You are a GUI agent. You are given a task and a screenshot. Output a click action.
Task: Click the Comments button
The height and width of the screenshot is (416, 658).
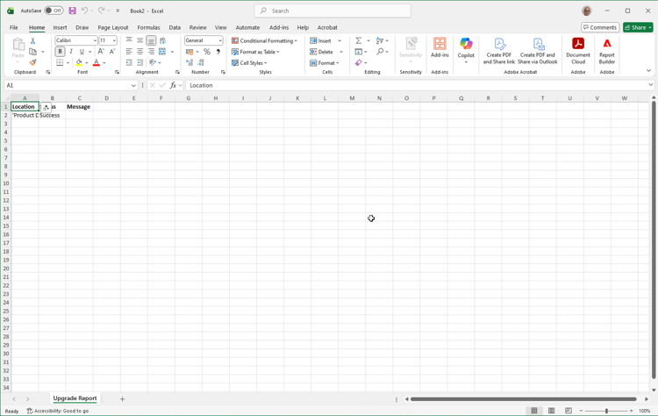[600, 27]
